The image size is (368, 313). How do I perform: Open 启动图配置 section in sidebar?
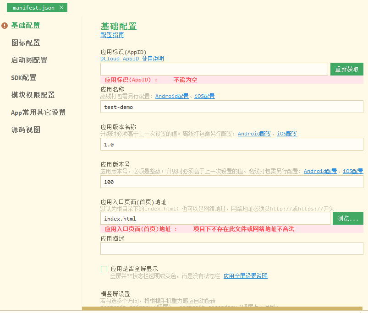(29, 60)
